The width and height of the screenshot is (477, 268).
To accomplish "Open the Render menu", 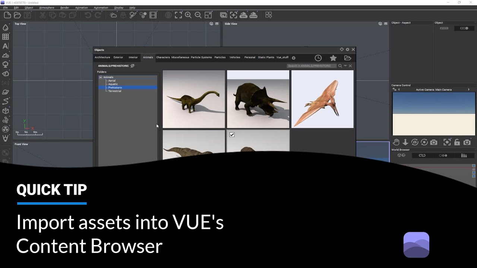I will pyautogui.click(x=64, y=7).
